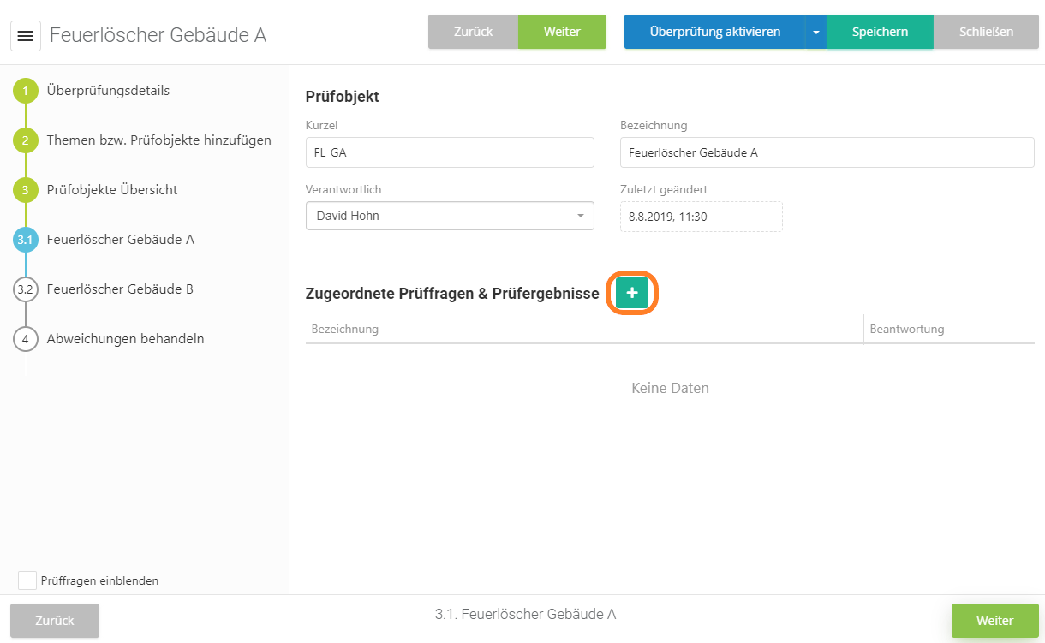Open the hamburger menu icon
The width and height of the screenshot is (1045, 643).
coord(26,36)
